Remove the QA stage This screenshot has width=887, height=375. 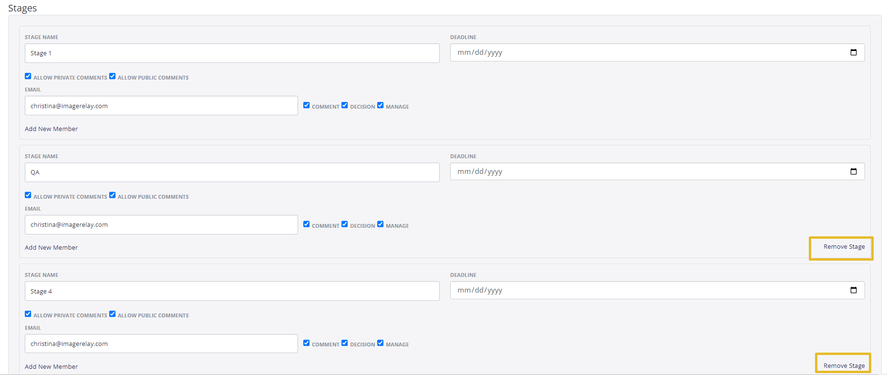click(844, 247)
